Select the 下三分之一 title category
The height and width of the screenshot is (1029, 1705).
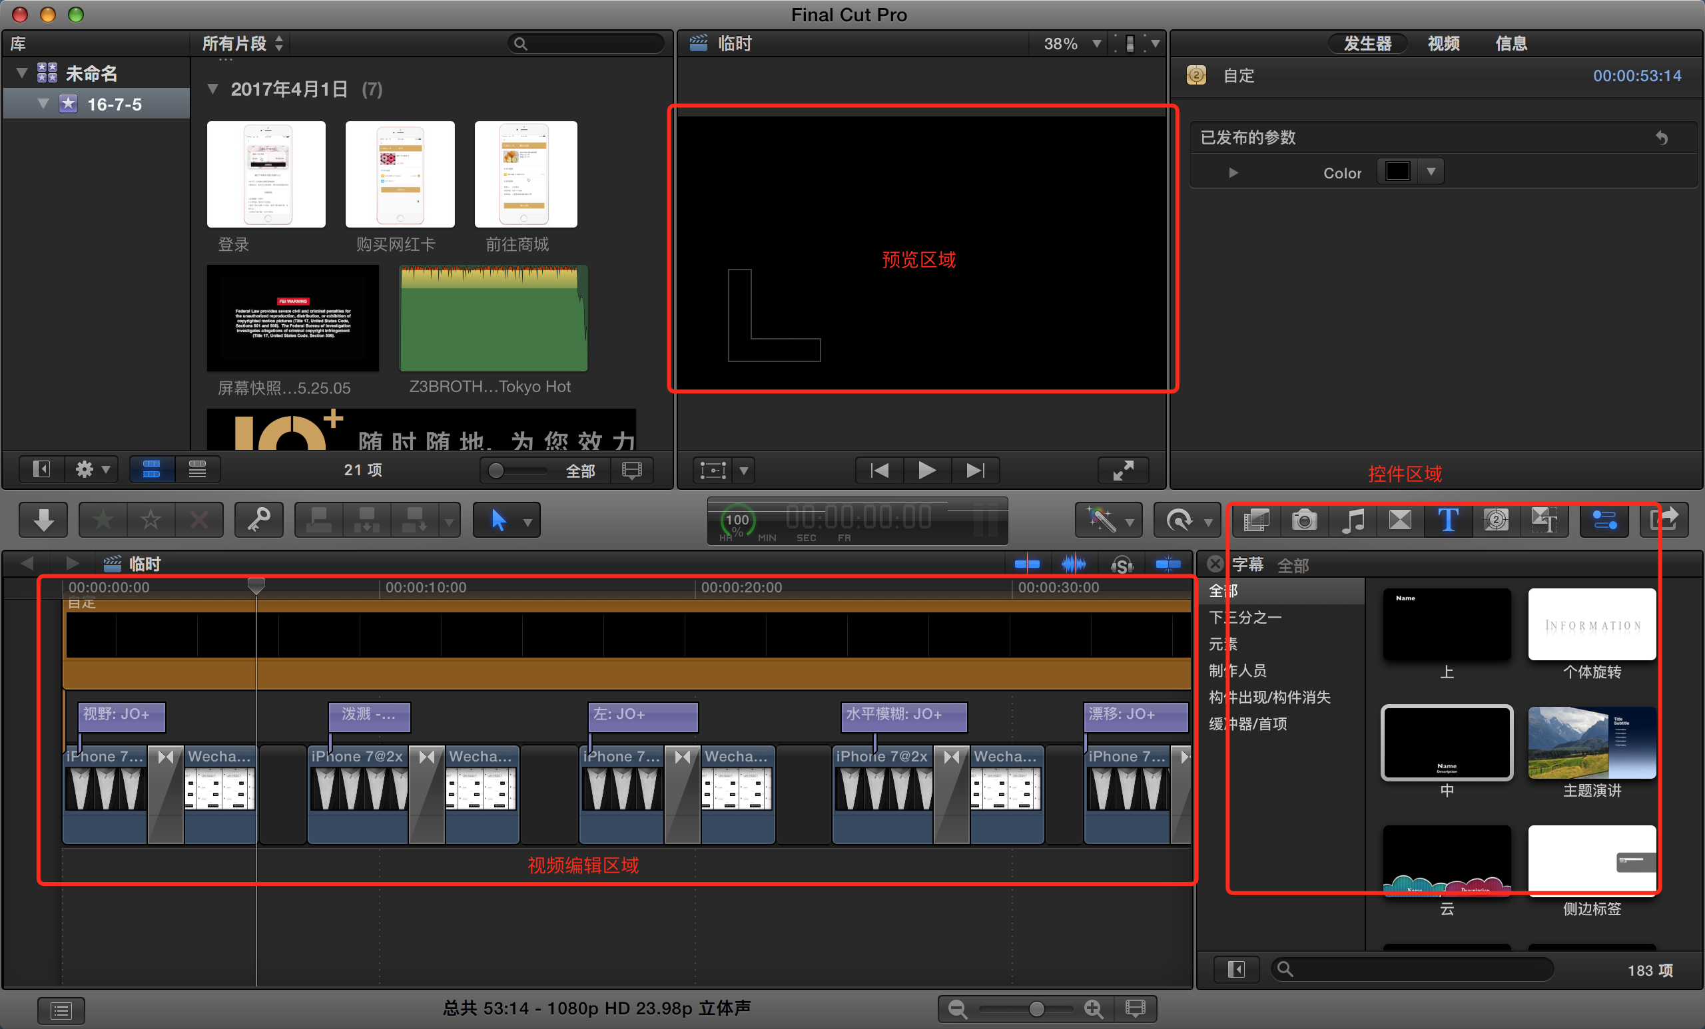click(1280, 618)
